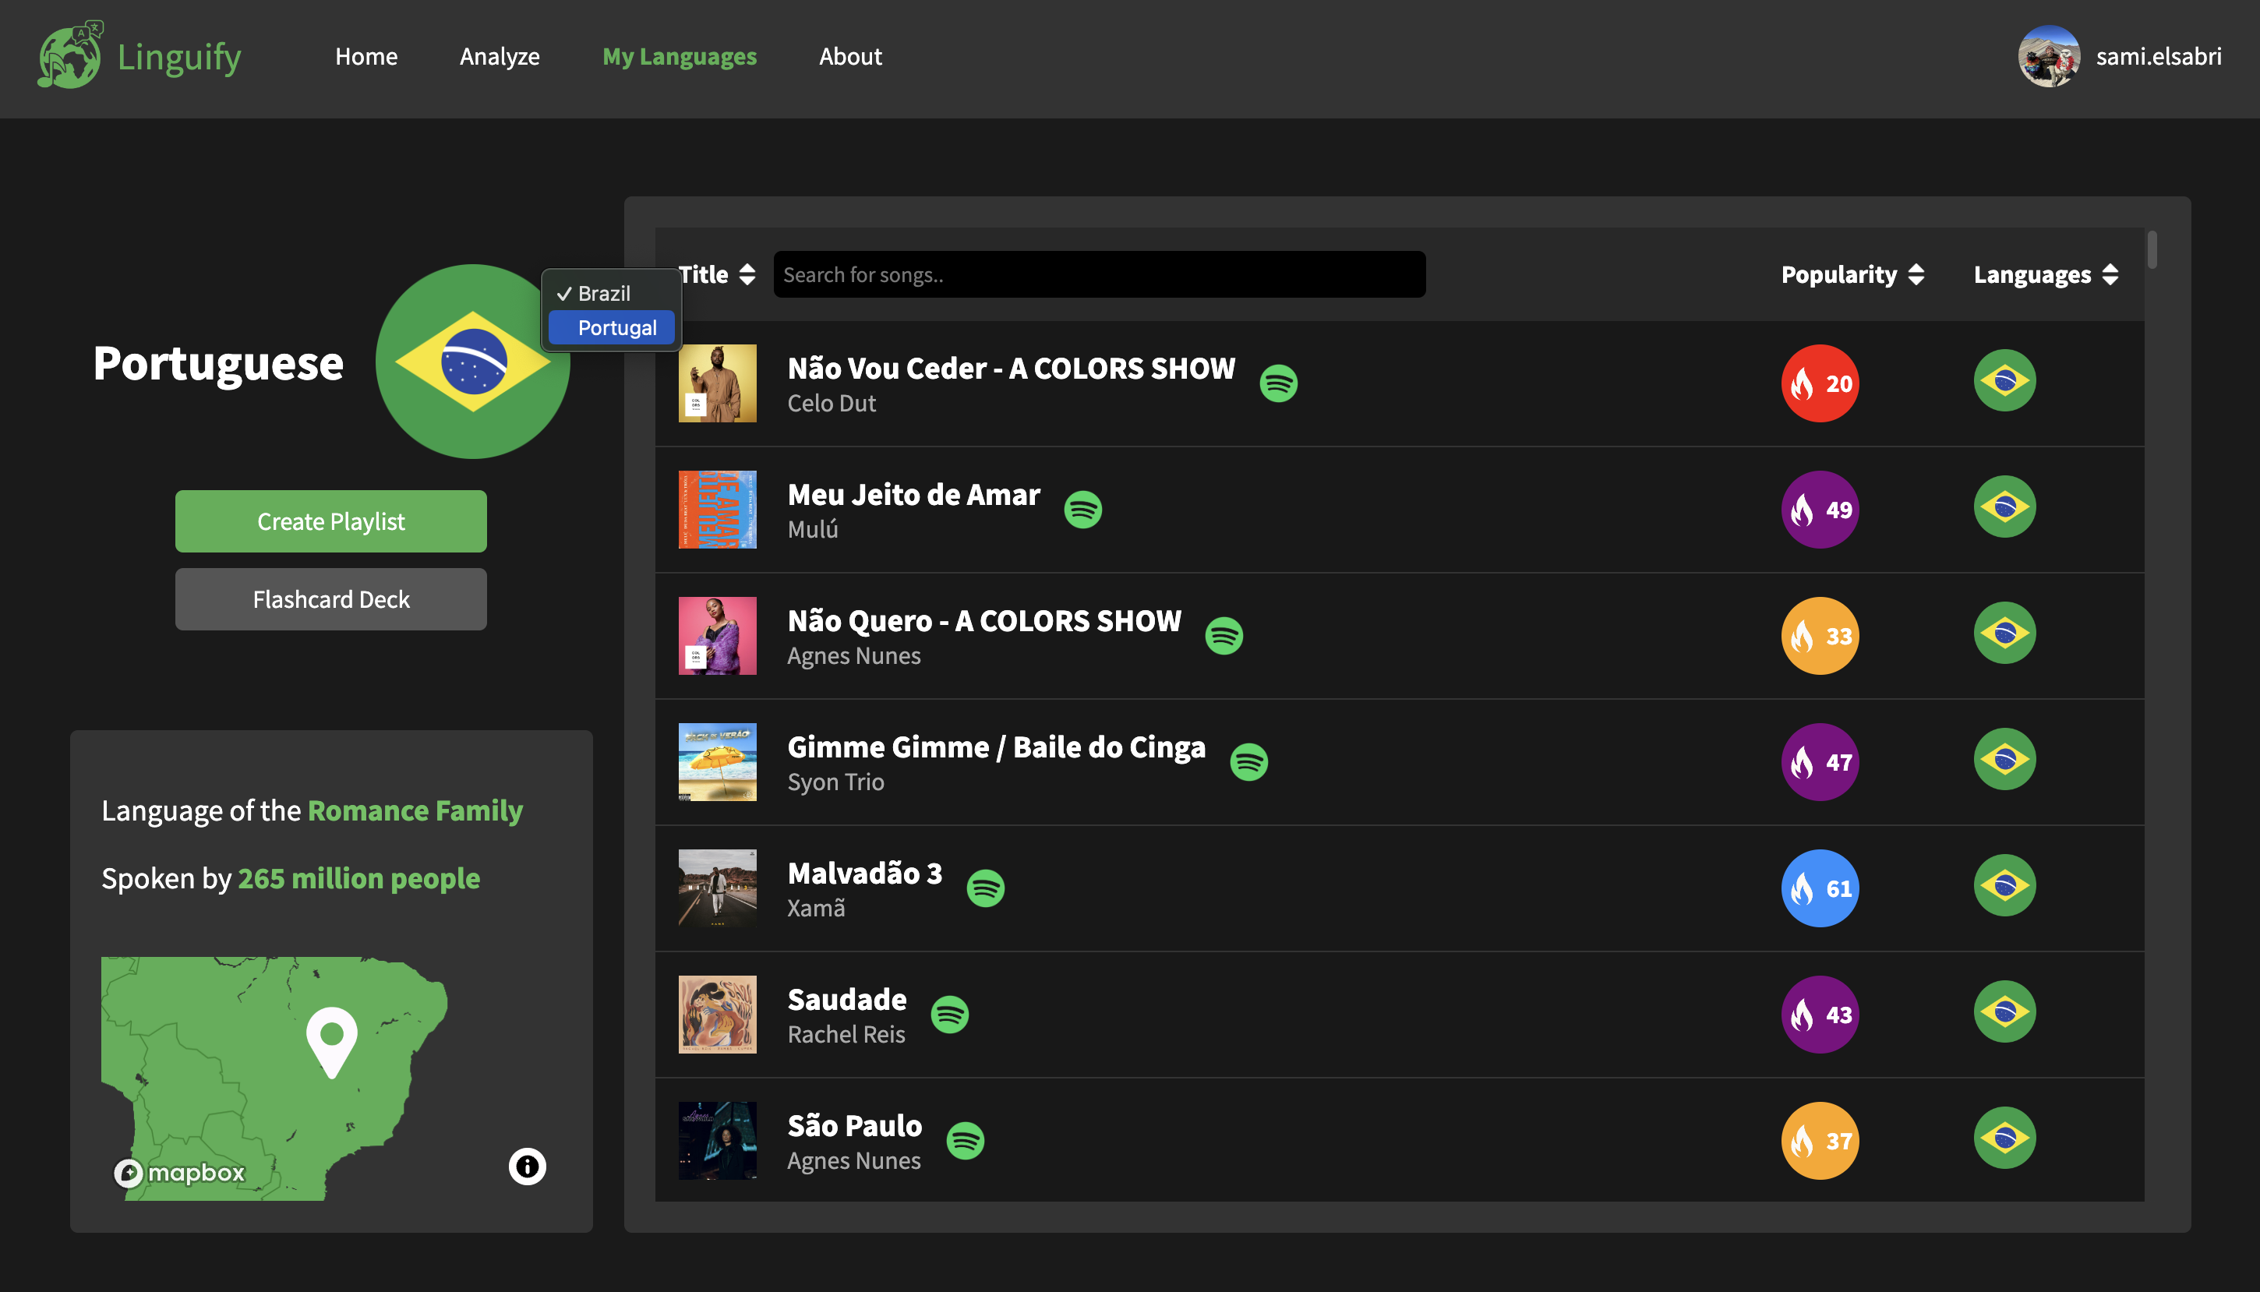This screenshot has height=1292, width=2260.
Task: Open the About nav item
Action: pos(849,57)
